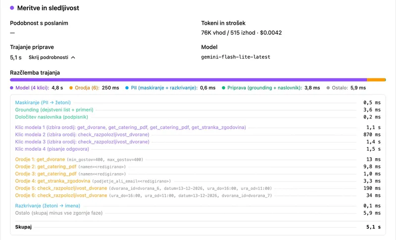Screen dimensions: 396x240
Task: Select Orodje 1 parameters '(min_gostov=400, max_gostov=400)'
Action: click(105, 160)
